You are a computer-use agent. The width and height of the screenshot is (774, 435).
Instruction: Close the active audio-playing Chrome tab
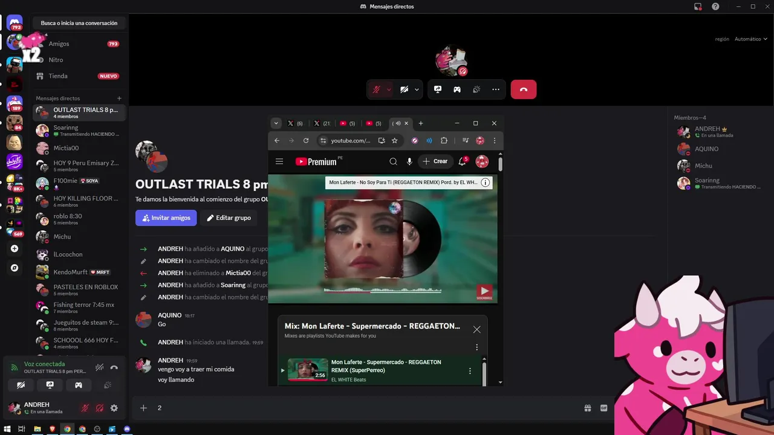[x=406, y=123]
